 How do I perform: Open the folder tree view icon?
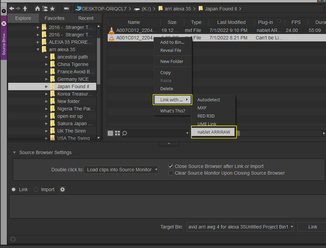tap(45, 8)
